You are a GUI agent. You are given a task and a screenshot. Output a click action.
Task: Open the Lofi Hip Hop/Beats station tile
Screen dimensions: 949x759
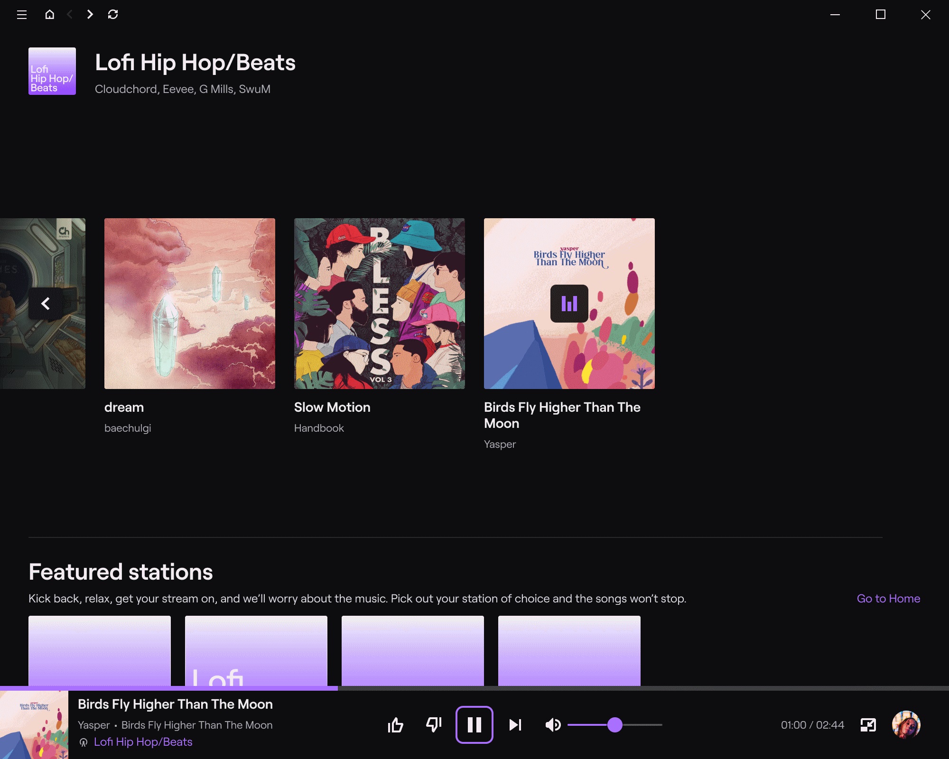(52, 71)
